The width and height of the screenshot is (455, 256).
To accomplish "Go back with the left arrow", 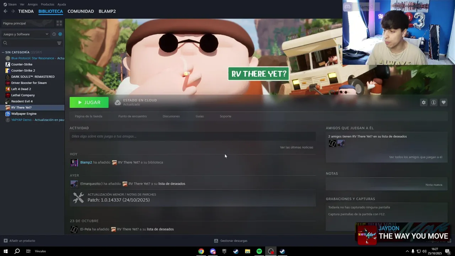I will [5, 11].
